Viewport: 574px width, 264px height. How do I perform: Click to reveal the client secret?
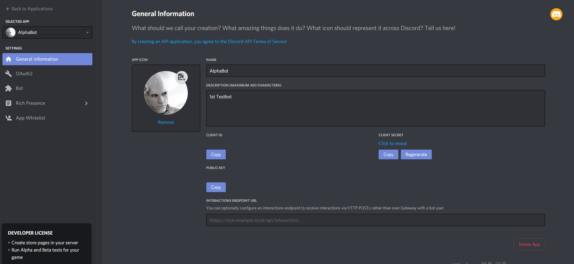393,144
